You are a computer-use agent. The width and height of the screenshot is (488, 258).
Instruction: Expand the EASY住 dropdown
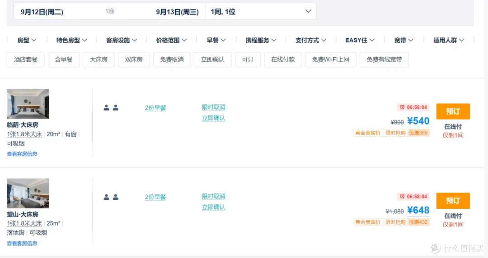(360, 40)
